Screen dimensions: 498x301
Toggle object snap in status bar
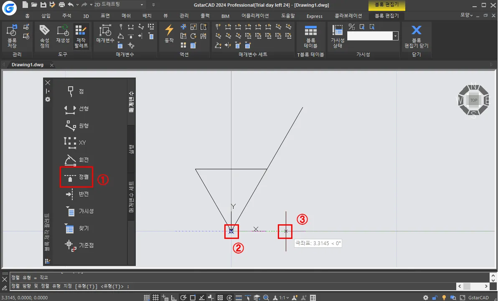click(x=193, y=298)
